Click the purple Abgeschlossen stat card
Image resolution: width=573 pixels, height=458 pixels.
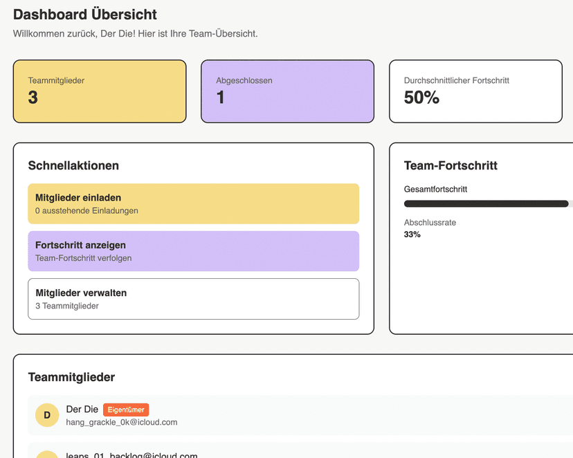tap(287, 91)
